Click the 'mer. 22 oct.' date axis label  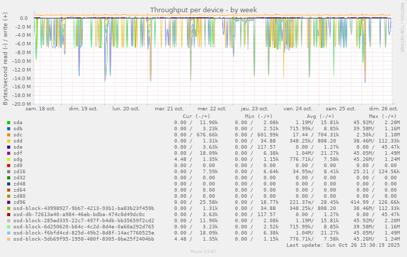tap(212, 109)
